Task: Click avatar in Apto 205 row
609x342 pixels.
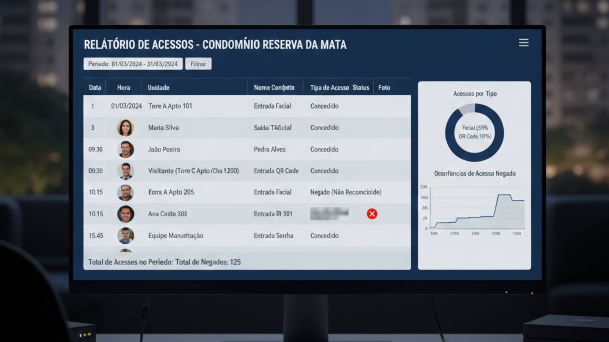Action: tap(125, 192)
